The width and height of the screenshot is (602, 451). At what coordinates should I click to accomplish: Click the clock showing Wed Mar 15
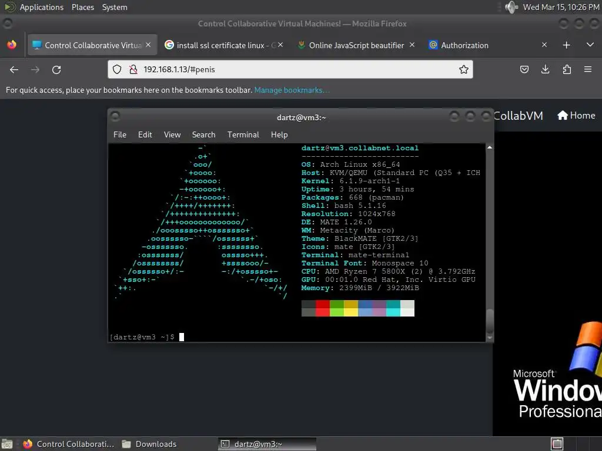pos(561,7)
